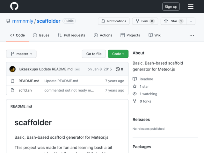Show more repository tabs via ellipsis
This screenshot has width=204, height=153.
pos(192,35)
